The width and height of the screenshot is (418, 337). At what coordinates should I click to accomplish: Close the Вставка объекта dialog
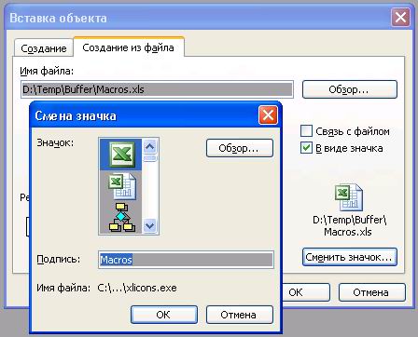click(x=400, y=18)
